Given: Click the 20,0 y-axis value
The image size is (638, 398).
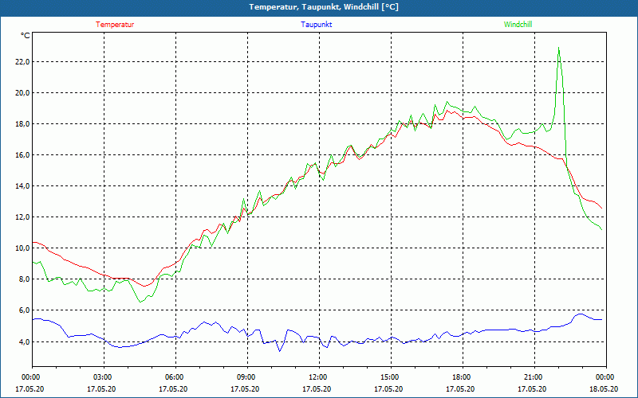Looking at the screenshot, I should pyautogui.click(x=22, y=92).
